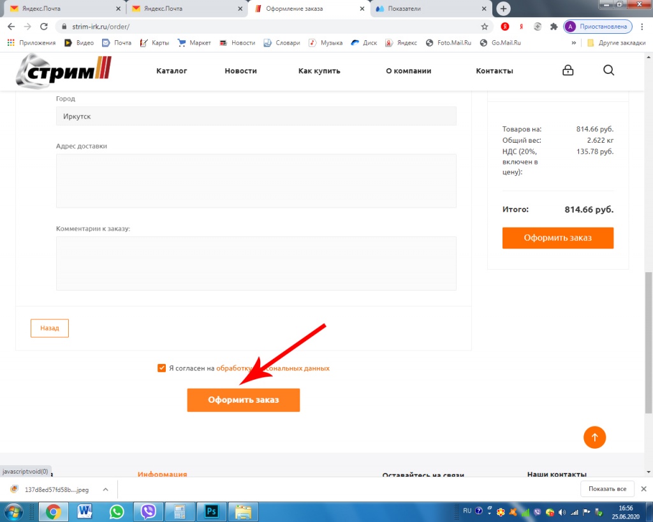Click the Strim logo in the header
Screen dimensions: 653x522
(x=64, y=71)
